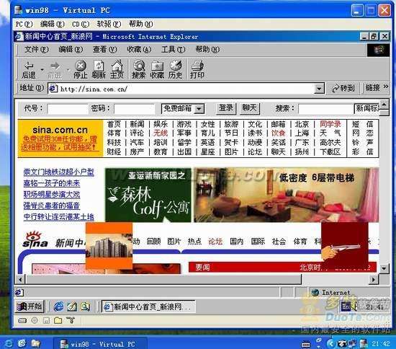
Task: Click the Print (打印) toolbar icon
Action: pos(197,69)
